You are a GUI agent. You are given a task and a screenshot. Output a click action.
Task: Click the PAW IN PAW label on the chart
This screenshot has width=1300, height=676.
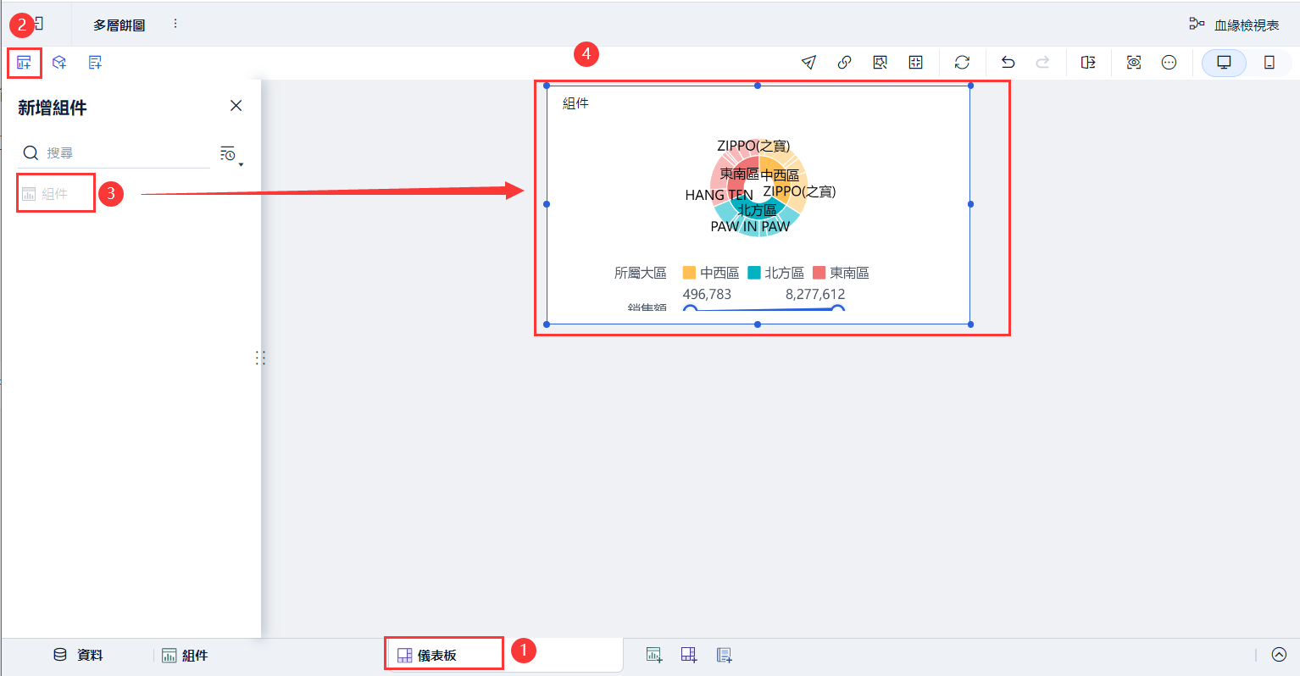[x=750, y=226]
